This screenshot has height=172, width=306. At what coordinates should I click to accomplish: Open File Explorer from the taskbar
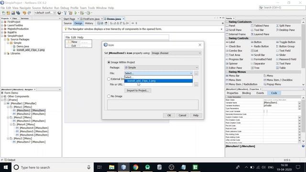pyautogui.click(x=111, y=167)
